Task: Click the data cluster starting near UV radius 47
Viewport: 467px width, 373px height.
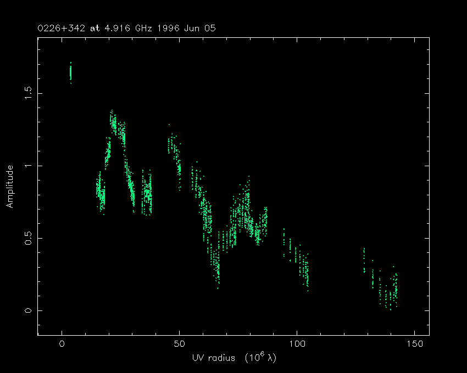Action: [x=173, y=147]
